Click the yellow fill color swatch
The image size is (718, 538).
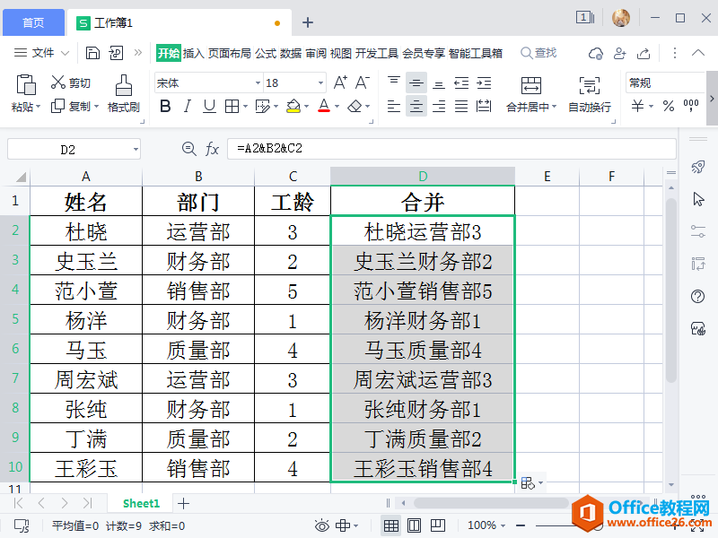[x=293, y=107]
